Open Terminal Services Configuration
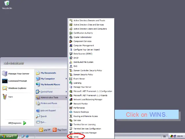The height and width of the screenshot is (139, 185). click(91, 129)
